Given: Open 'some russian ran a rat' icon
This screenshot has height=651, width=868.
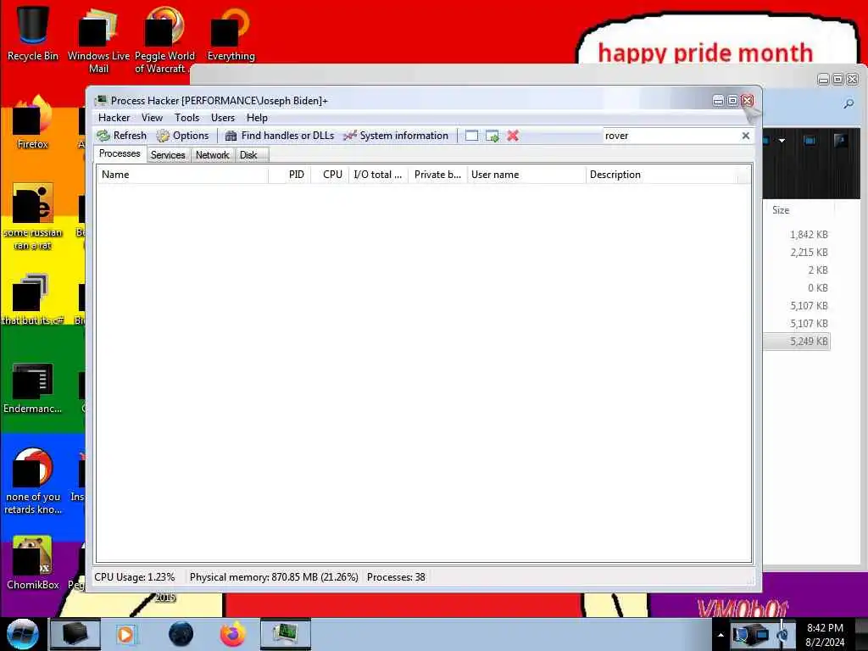Looking at the screenshot, I should point(33,216).
